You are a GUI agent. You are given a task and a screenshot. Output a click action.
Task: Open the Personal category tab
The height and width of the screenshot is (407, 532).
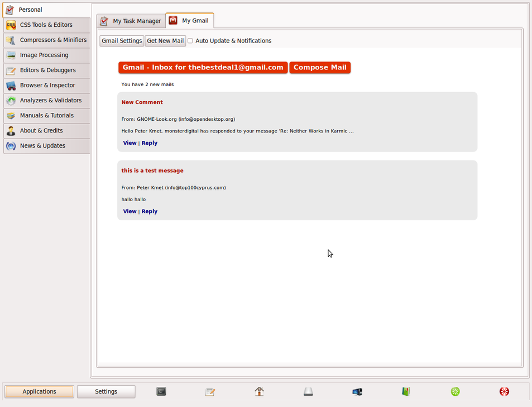point(46,10)
